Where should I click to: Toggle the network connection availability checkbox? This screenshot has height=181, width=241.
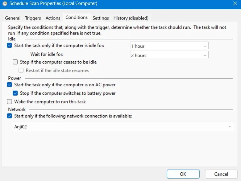pyautogui.click(x=10, y=116)
